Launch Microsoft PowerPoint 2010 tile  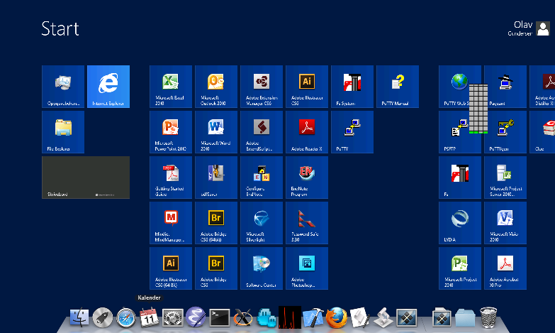coord(171,131)
